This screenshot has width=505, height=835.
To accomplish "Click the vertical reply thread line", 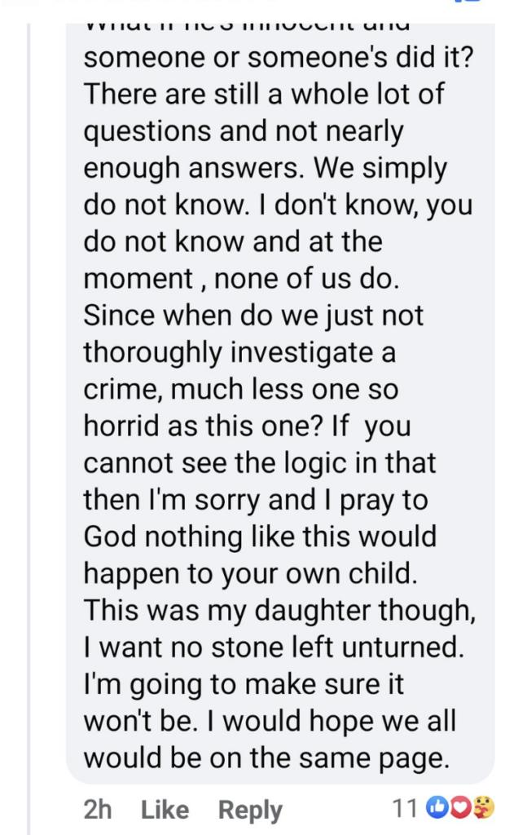I will pyautogui.click(x=29, y=408).
